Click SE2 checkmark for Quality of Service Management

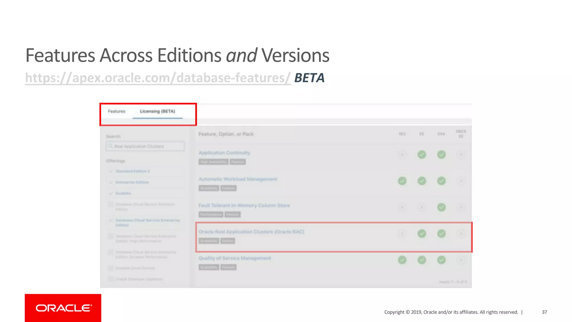click(x=402, y=260)
